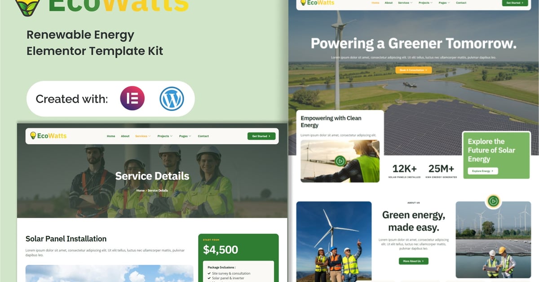Screen dimensions: 539x282
Task: Open Pages dropdown on Service Details page
Action: 185,136
